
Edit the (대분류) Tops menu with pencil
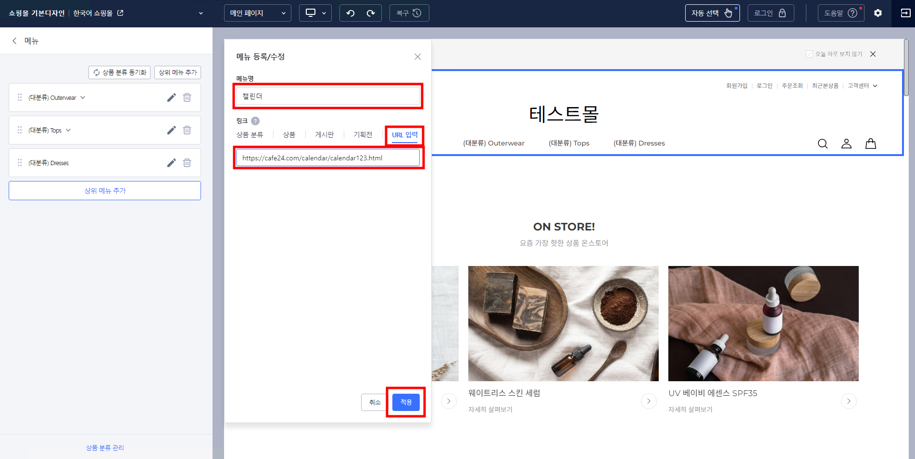171,130
